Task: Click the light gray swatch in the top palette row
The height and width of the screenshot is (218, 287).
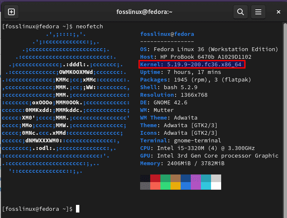Action: pyautogui.click(x=216, y=178)
